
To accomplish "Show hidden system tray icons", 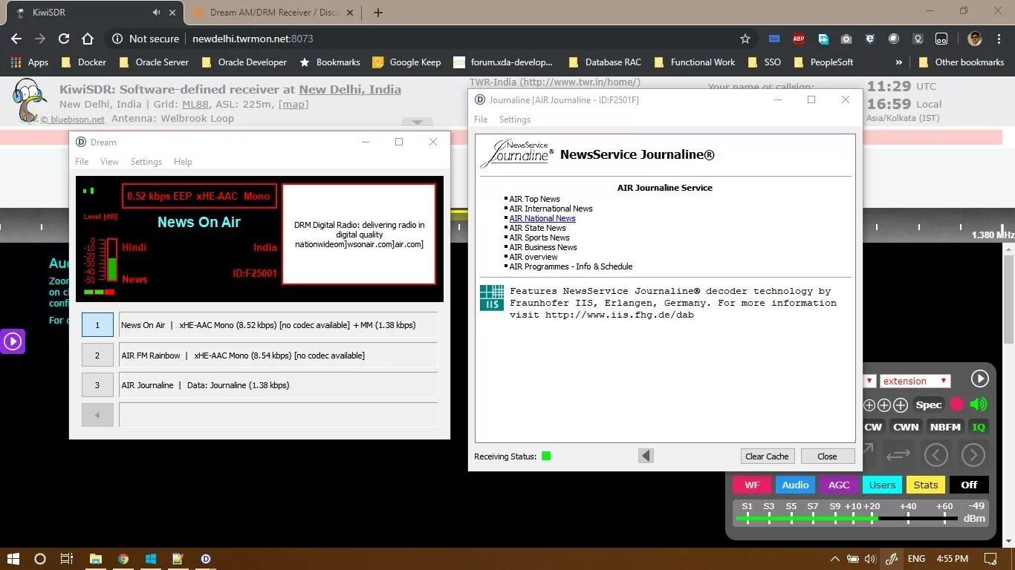I will pos(834,559).
